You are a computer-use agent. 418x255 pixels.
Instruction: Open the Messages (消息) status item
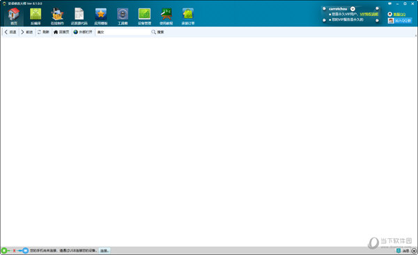tap(403, 251)
